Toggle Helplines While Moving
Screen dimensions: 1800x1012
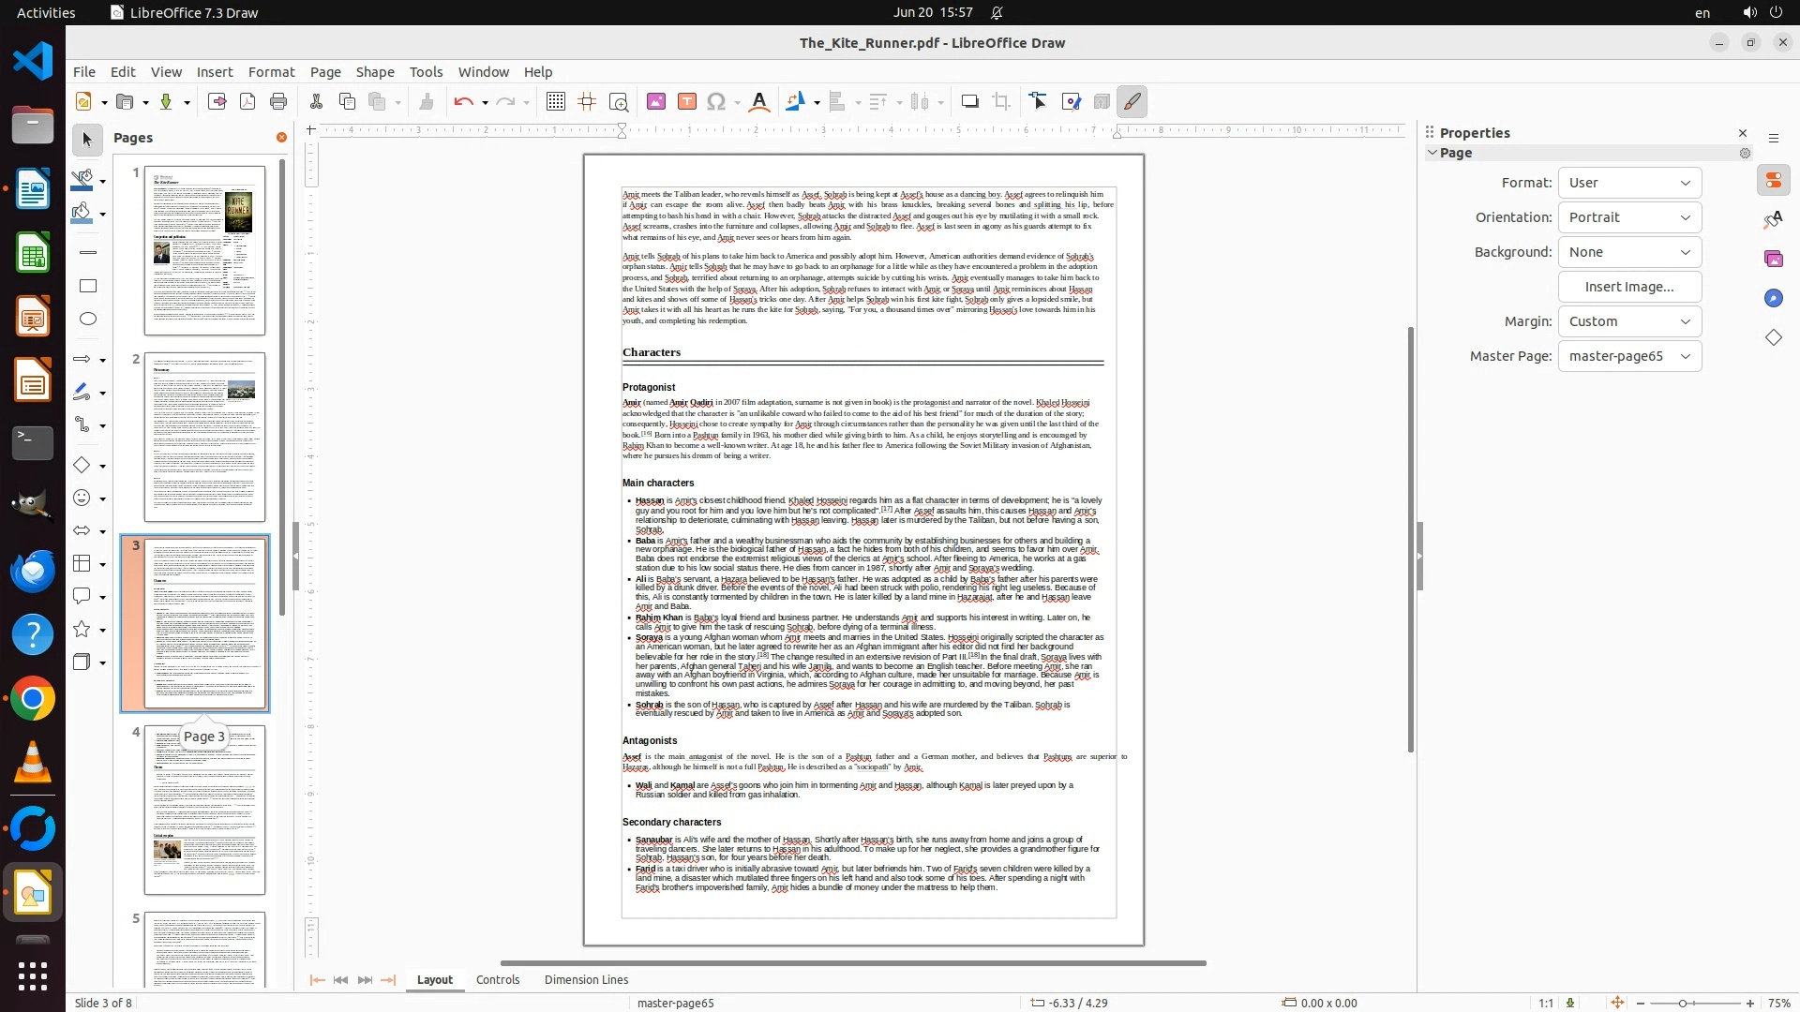pyautogui.click(x=588, y=101)
